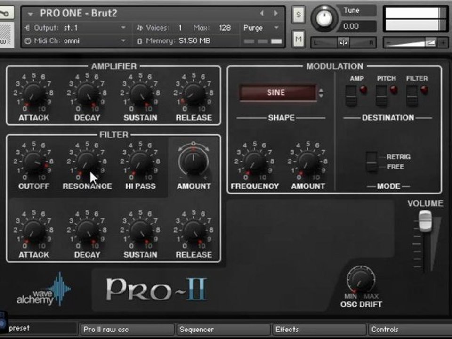
Task: Click the Amplifier Sustain knob
Action: tap(141, 93)
